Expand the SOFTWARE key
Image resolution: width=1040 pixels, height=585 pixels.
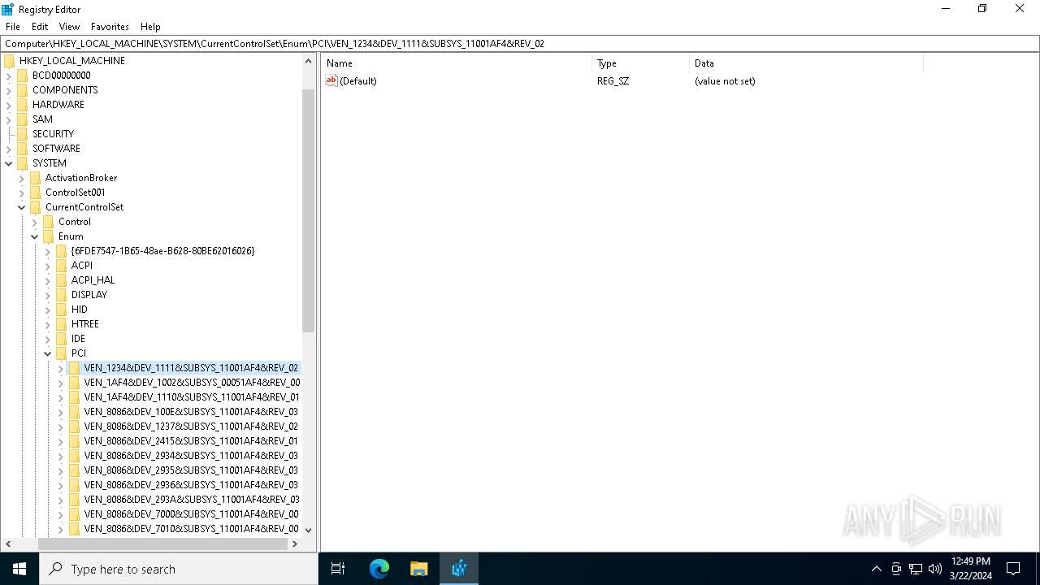pyautogui.click(x=9, y=149)
